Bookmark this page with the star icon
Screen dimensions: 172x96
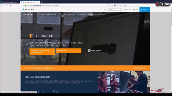click(117, 5)
